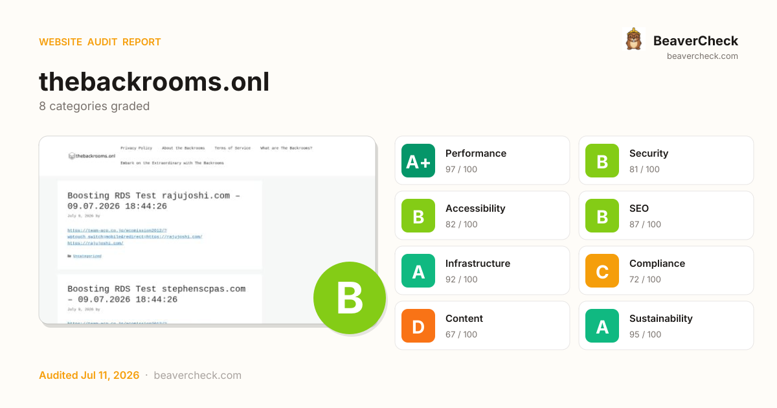Open the Performance 97 / 100 card
Image resolution: width=777 pixels, height=408 pixels.
click(x=482, y=161)
